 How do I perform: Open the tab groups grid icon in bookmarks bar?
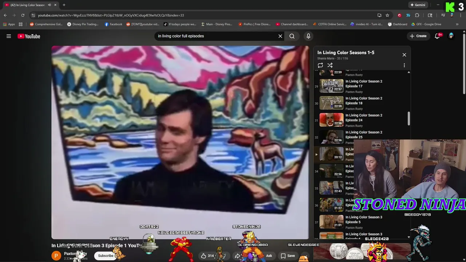click(x=21, y=24)
